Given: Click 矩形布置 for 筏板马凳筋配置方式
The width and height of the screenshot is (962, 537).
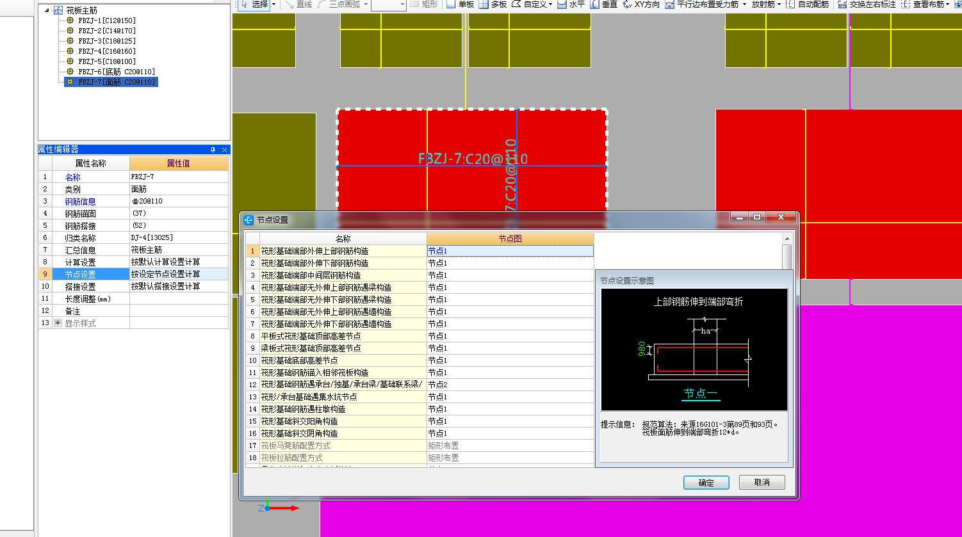Looking at the screenshot, I should 510,445.
